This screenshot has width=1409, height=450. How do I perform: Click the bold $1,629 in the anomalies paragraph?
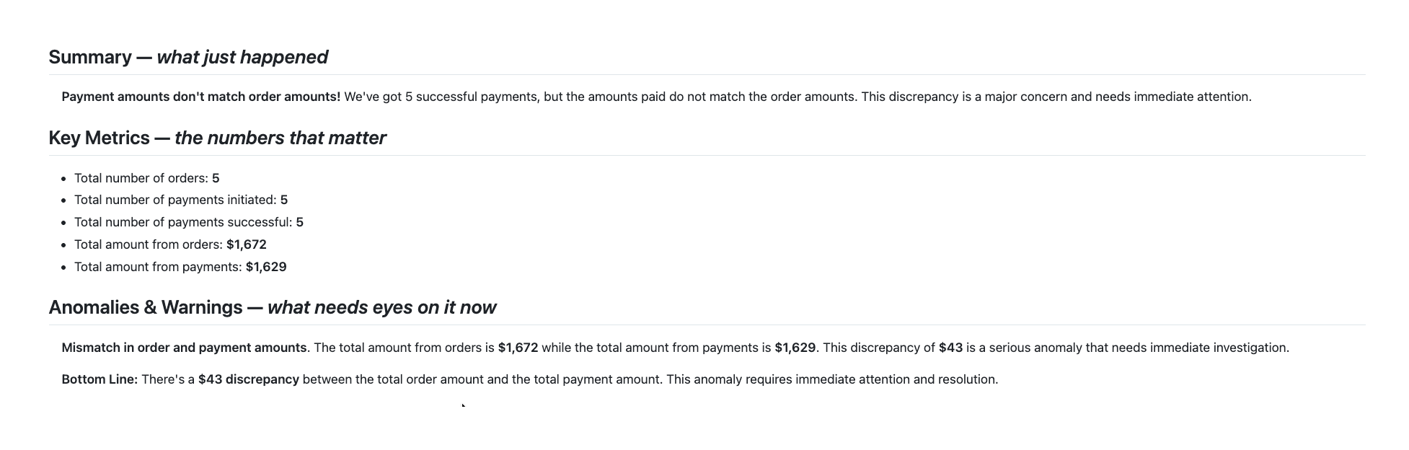point(795,348)
